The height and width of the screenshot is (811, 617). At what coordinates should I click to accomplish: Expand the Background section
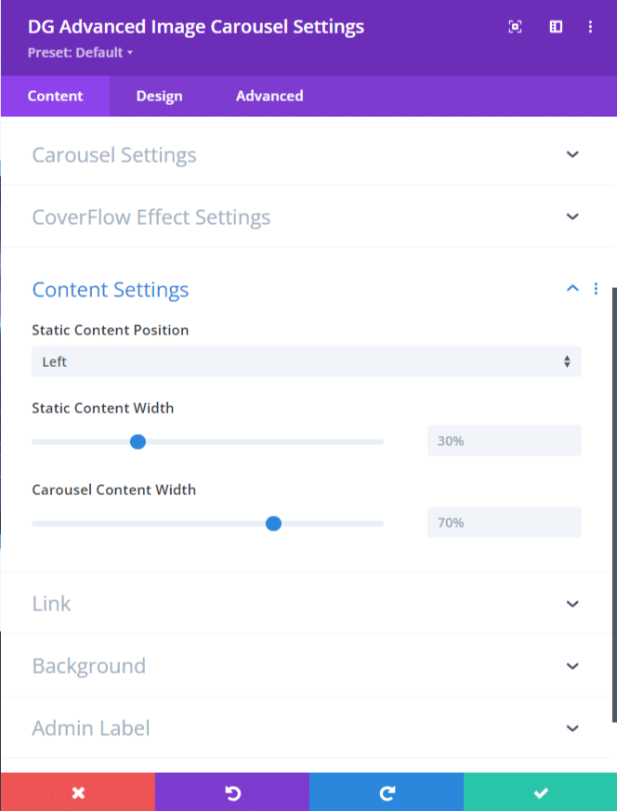pos(306,666)
